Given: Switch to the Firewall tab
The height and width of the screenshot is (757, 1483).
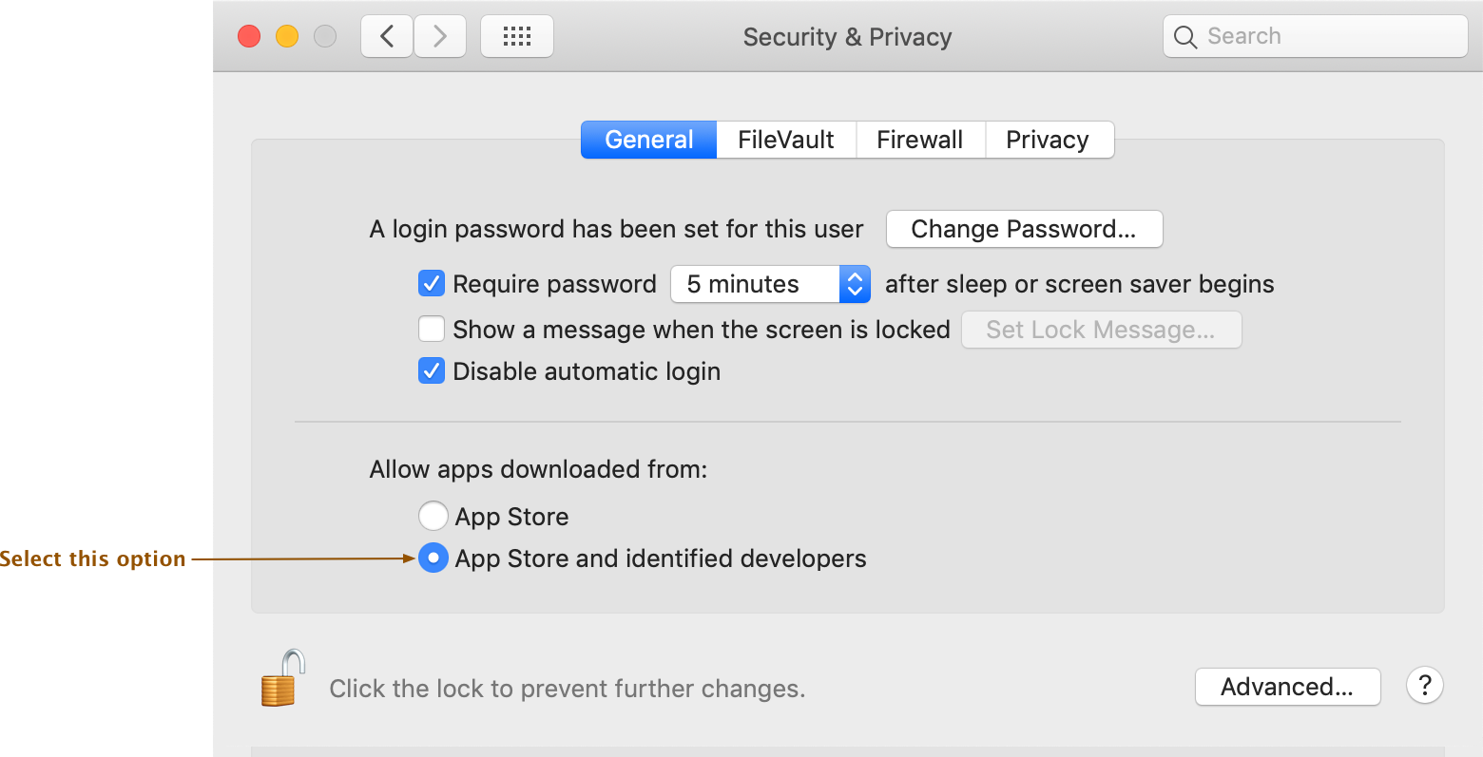Looking at the screenshot, I should click(920, 140).
